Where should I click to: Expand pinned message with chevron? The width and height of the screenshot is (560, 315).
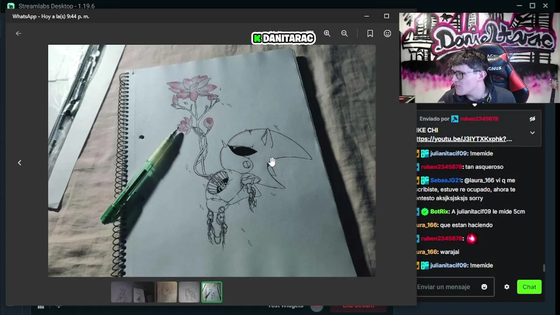(532, 133)
